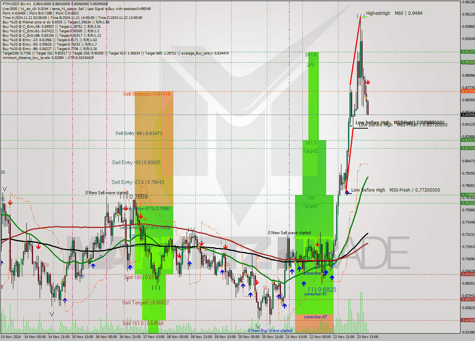Click the 'Sell correction 87.5 | 0.75961' label
This screenshot has width=475, height=341.
coord(146,209)
